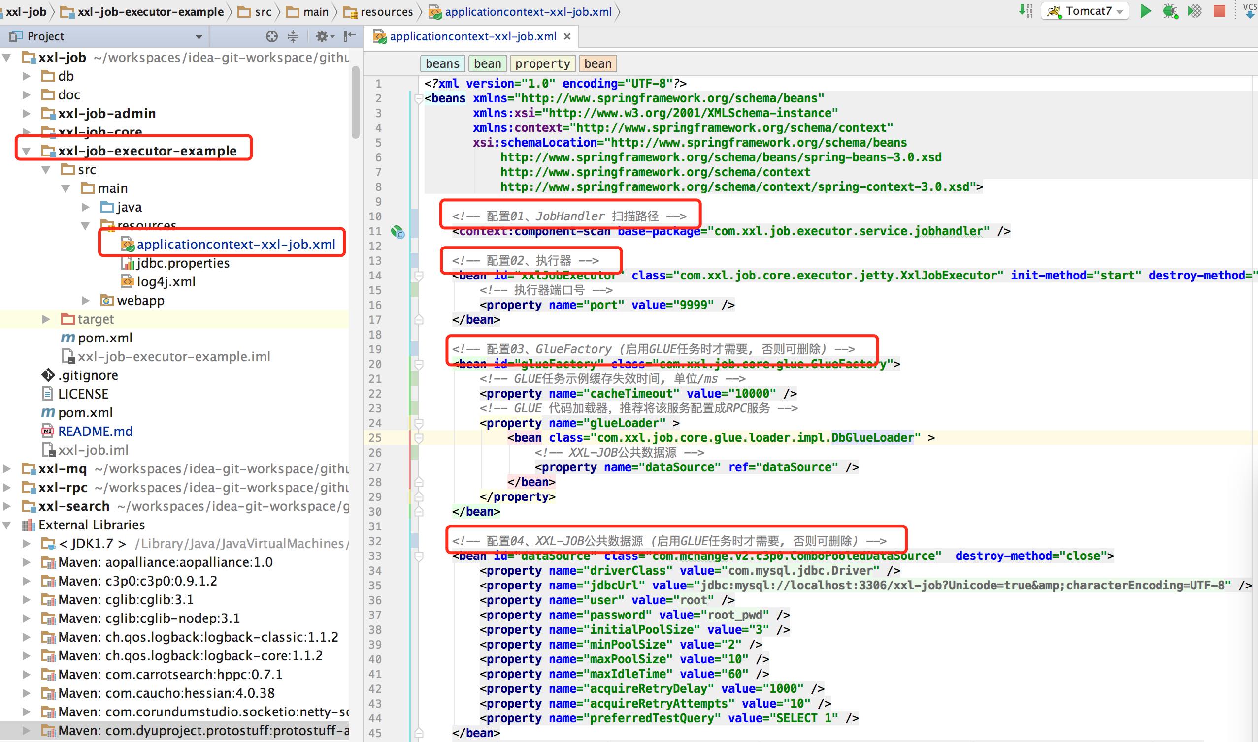Select Maven: com.caucho:hessian:4.0.38 library
The width and height of the screenshot is (1258, 742).
(x=159, y=693)
